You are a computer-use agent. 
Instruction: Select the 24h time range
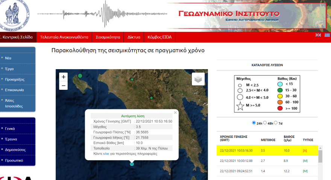point(254,123)
